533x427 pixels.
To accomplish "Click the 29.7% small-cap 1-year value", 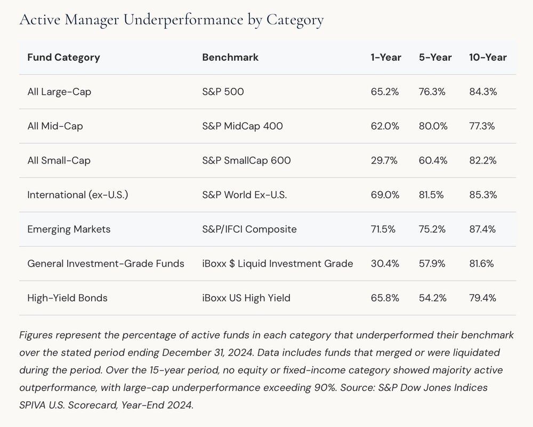I will 384,160.
